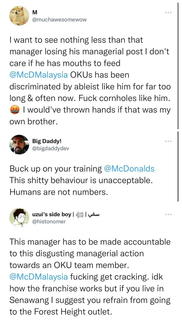Click the turtle emoji in uzui's name
Image resolution: width=182 pixels, height=324 pixels.
[x=81, y=215]
